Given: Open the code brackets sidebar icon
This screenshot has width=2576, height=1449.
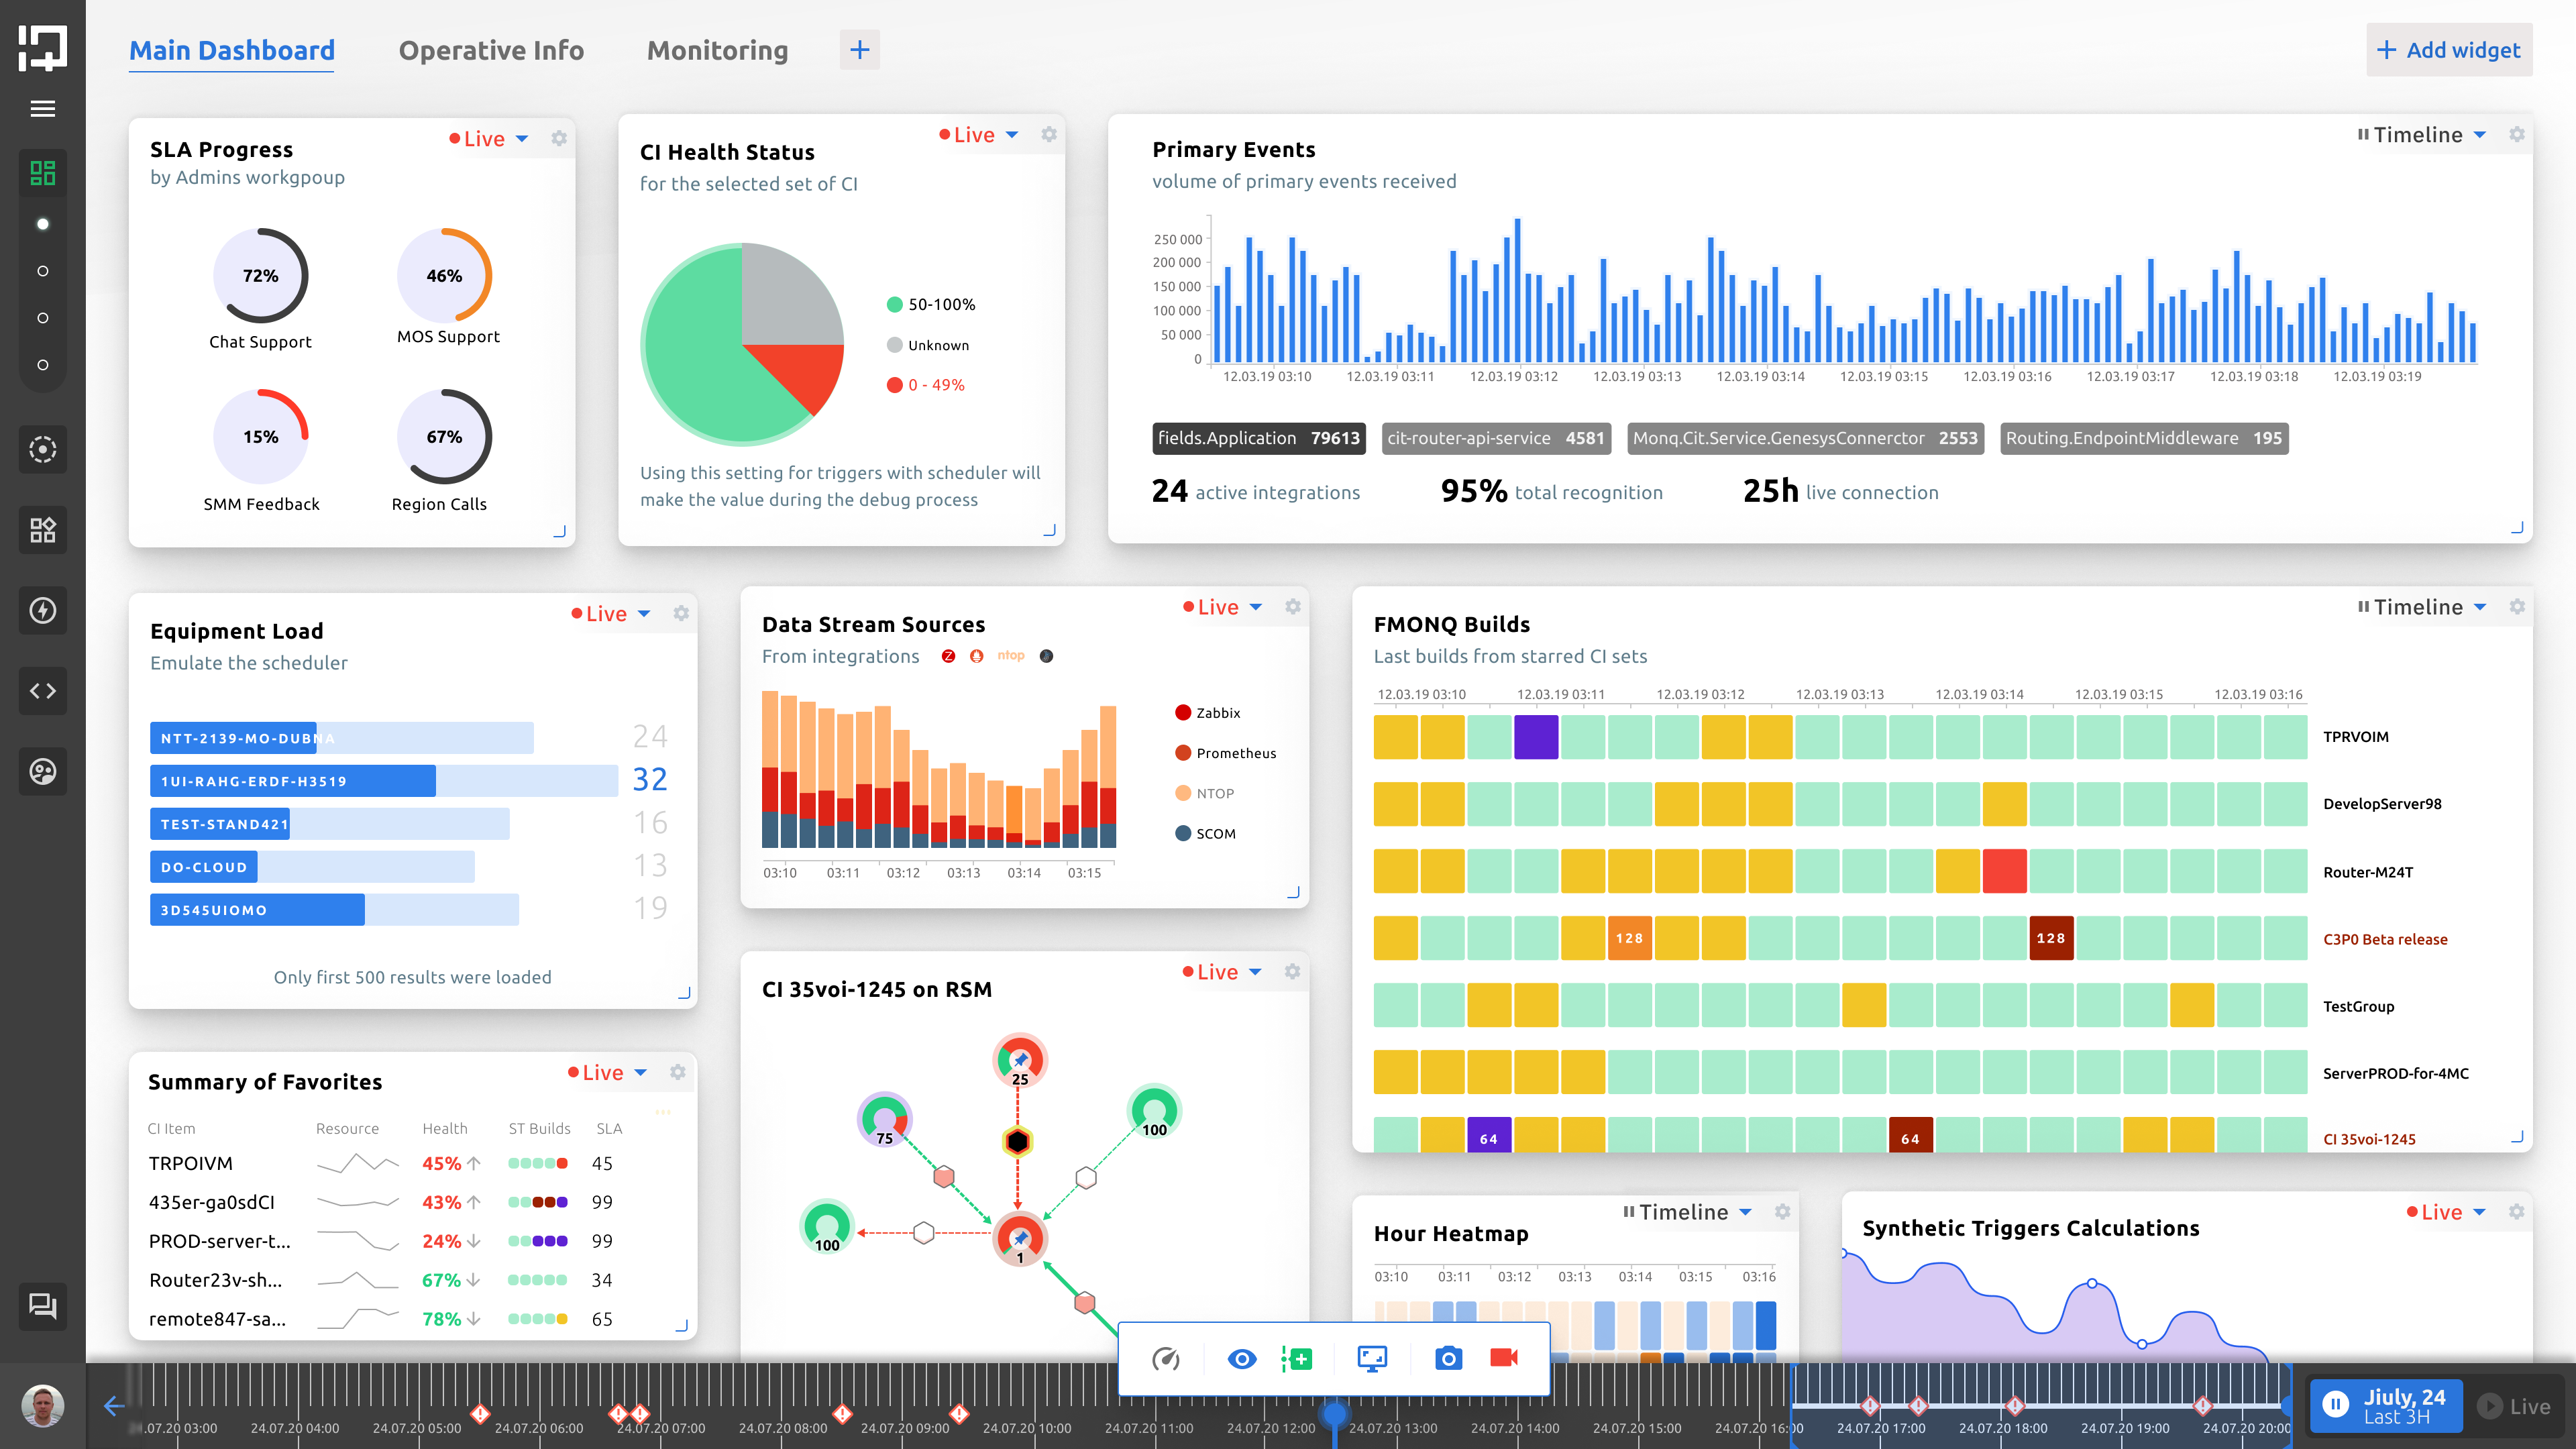Looking at the screenshot, I should [x=42, y=691].
